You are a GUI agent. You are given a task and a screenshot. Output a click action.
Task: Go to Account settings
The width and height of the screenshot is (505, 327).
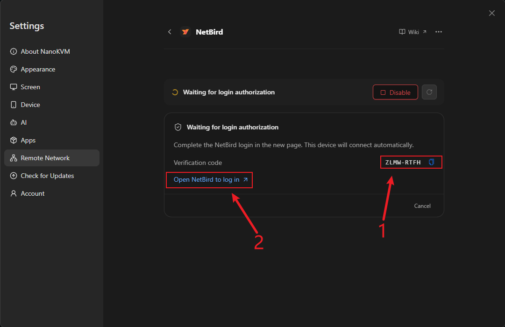(51, 193)
